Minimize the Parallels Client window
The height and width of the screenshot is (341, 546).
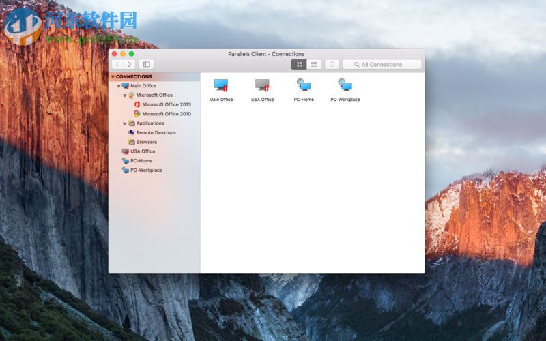(123, 54)
